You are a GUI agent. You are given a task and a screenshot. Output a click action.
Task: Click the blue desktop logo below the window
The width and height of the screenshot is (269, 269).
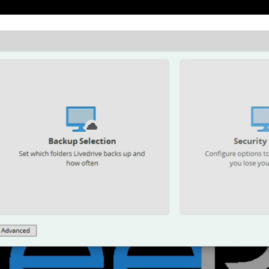[106, 258]
